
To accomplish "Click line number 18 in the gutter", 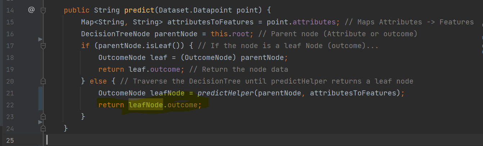I will (10, 58).
